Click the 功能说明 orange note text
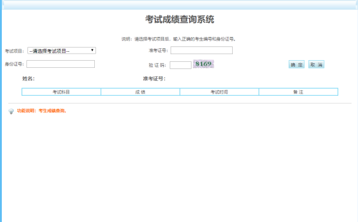 [x=42, y=111]
